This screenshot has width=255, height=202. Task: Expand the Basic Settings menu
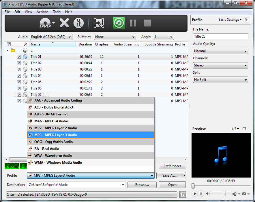230,20
